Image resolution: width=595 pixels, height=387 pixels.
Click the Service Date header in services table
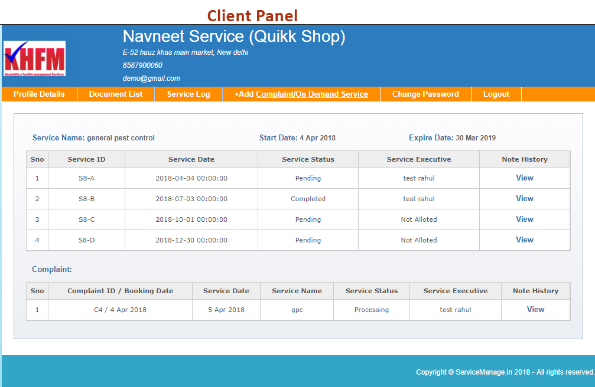point(191,159)
